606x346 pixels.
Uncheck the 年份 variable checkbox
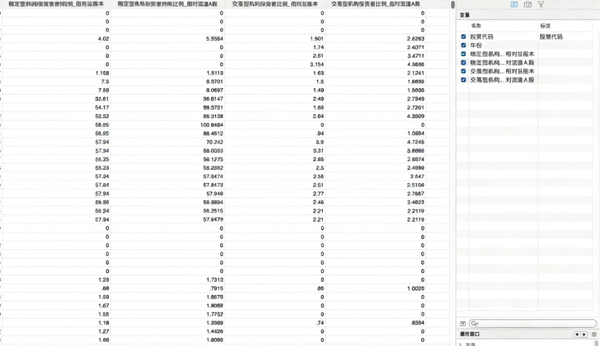464,45
